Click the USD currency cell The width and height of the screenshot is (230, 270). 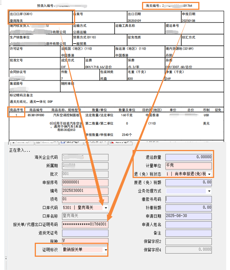pyautogui.click(x=206, y=115)
